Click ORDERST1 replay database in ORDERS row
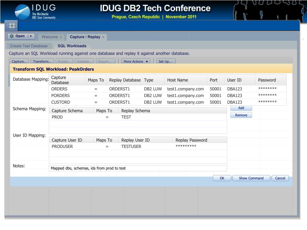 pos(119,89)
